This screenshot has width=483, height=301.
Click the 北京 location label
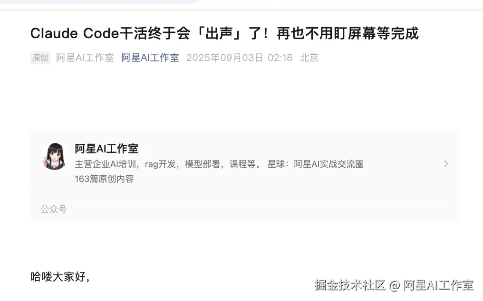[309, 58]
